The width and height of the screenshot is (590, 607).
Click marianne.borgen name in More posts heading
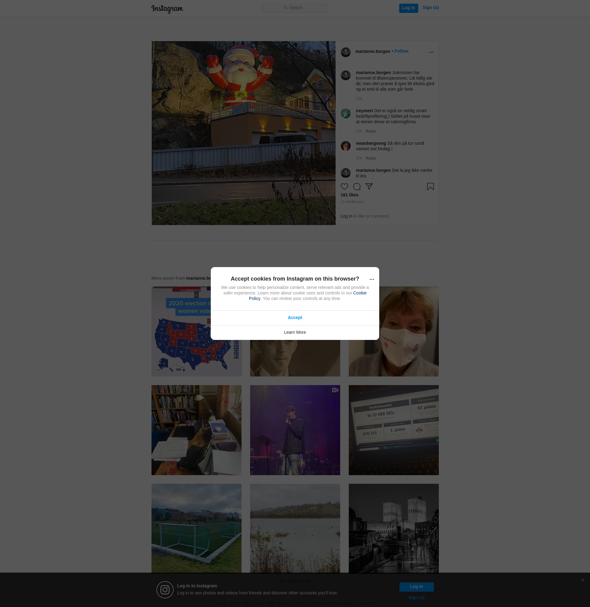tap(198, 278)
